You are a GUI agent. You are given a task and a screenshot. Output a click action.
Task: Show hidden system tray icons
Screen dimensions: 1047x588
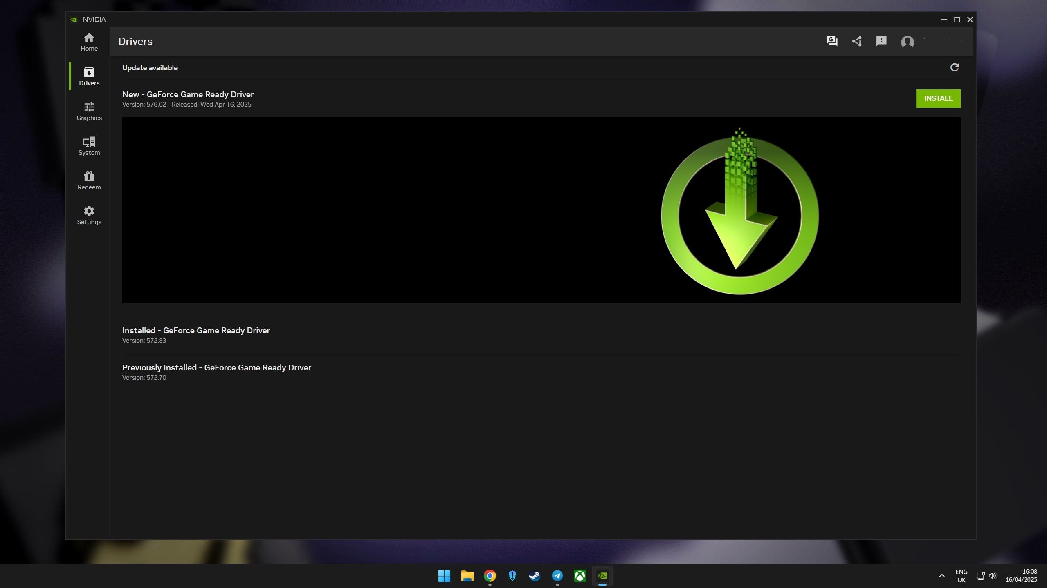click(941, 576)
